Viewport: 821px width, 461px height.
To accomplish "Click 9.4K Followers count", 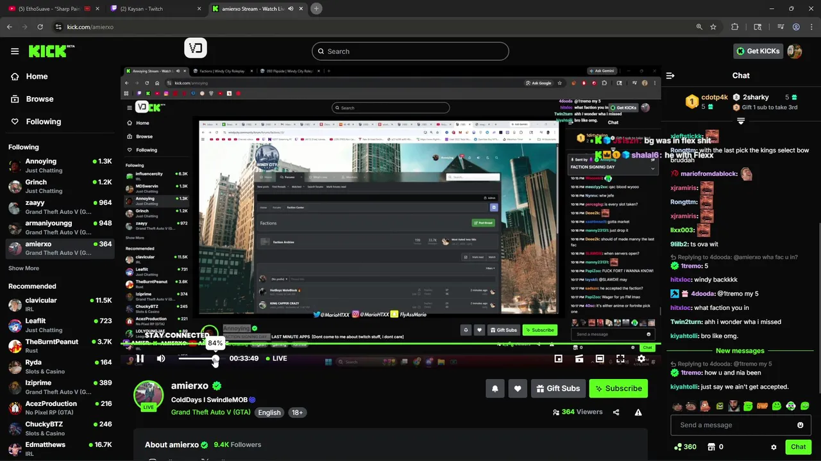I will (x=237, y=444).
